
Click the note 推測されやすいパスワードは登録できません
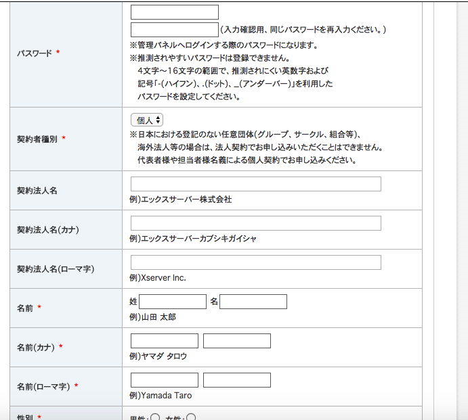[x=209, y=58]
